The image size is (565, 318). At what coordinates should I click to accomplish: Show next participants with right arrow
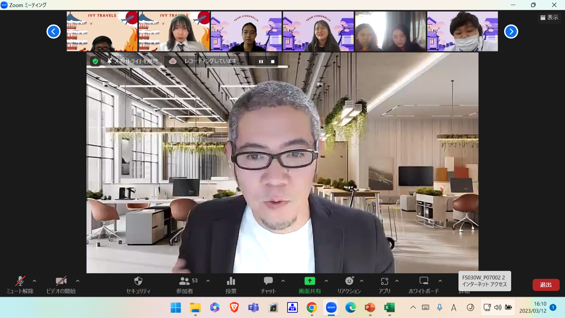coord(511,31)
